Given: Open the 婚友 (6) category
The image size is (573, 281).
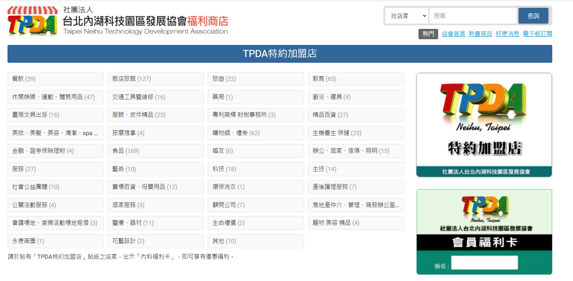Looking at the screenshot, I should (256, 151).
